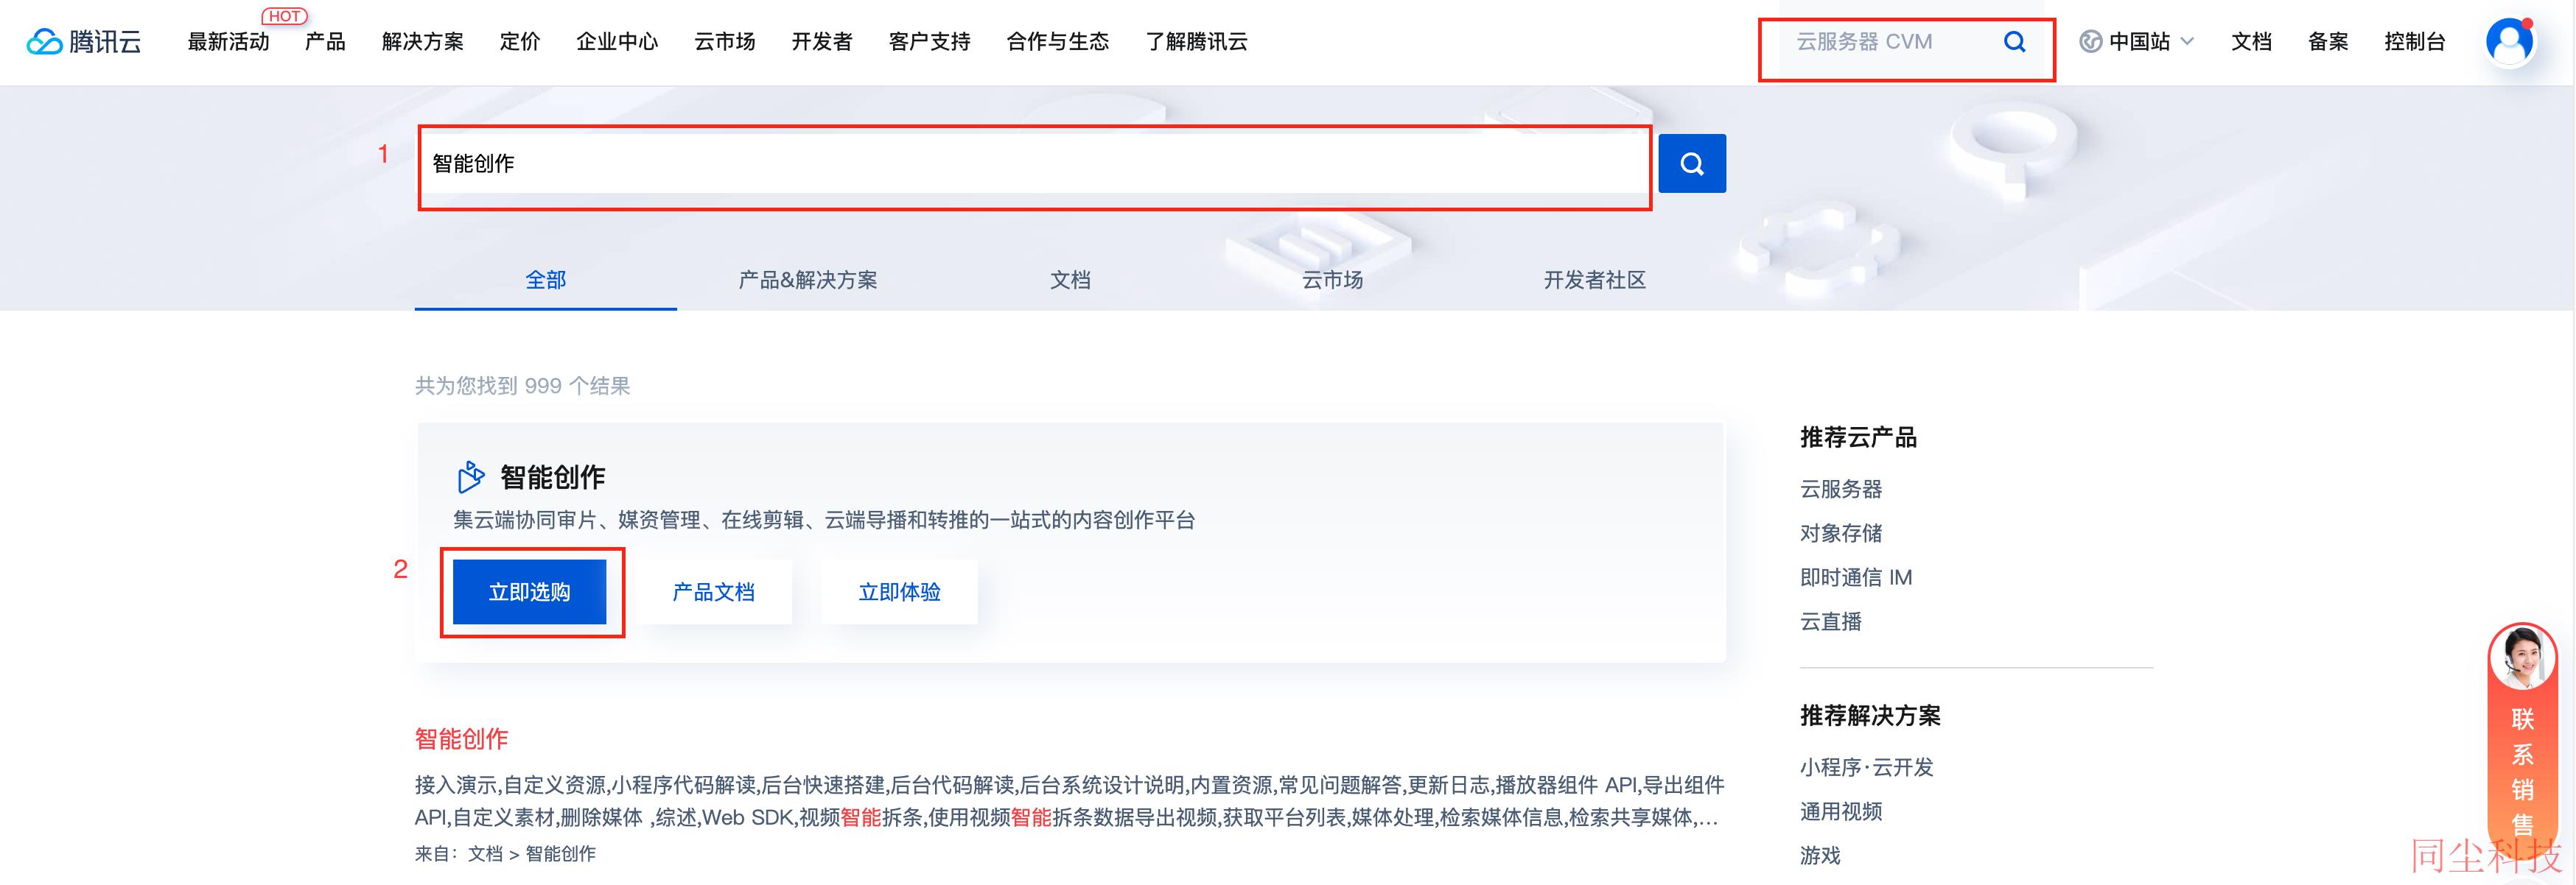Image resolution: width=2576 pixels, height=885 pixels.
Task: Open the user avatar icon
Action: click(x=2509, y=42)
